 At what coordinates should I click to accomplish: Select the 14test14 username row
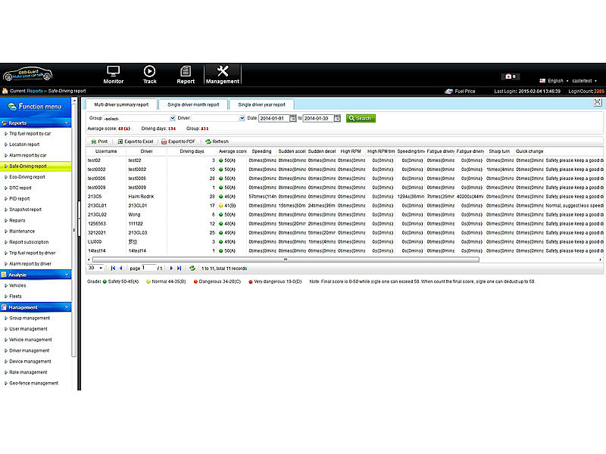(x=345, y=250)
